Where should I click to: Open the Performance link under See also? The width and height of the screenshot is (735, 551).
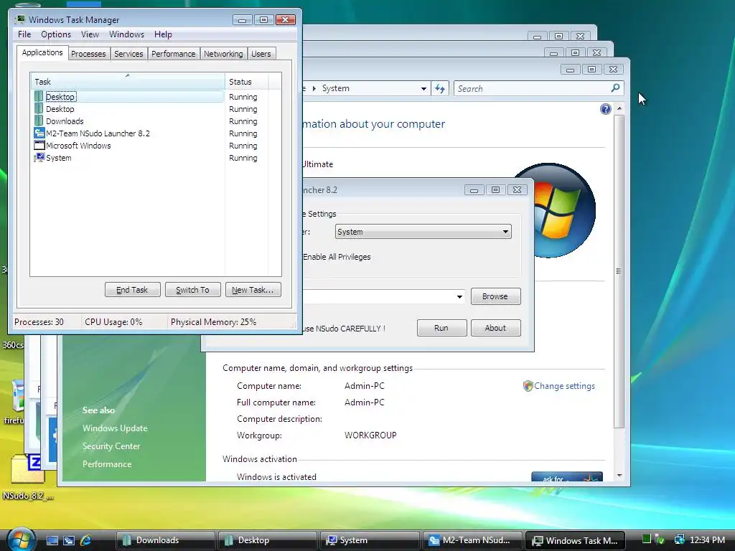pyautogui.click(x=107, y=464)
